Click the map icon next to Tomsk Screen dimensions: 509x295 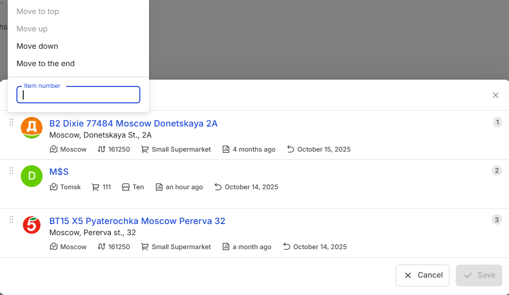tap(54, 187)
